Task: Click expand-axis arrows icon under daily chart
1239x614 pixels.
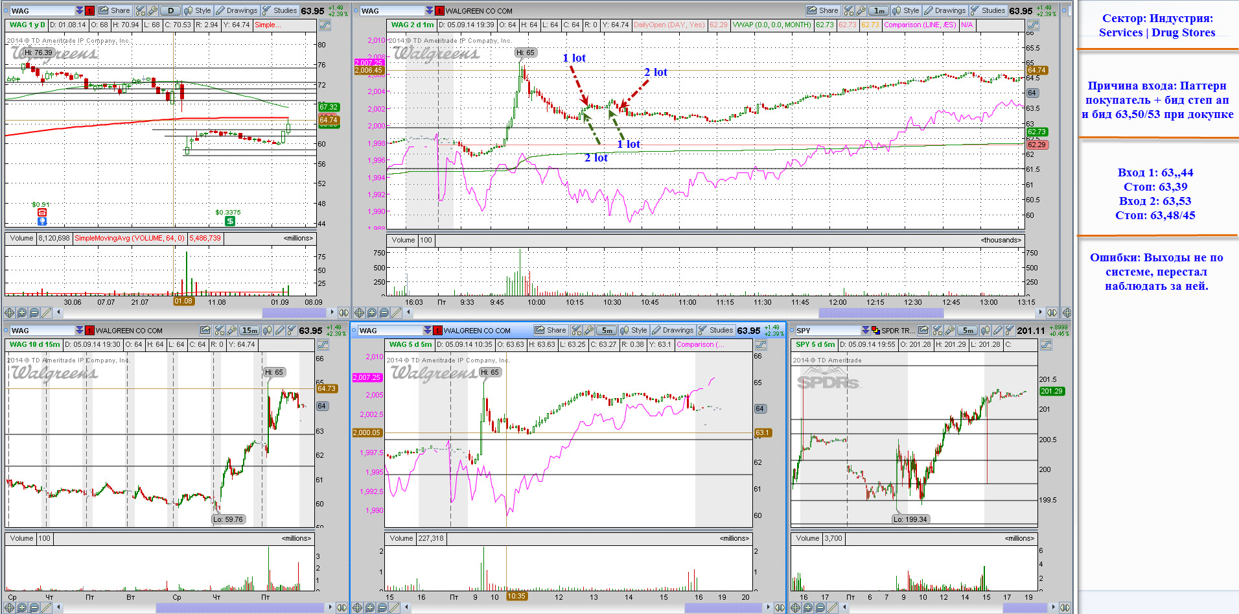Action: coord(342,313)
